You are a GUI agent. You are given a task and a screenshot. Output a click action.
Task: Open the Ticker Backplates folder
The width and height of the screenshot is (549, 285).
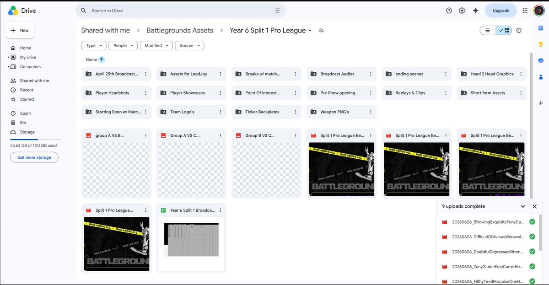pos(266,112)
